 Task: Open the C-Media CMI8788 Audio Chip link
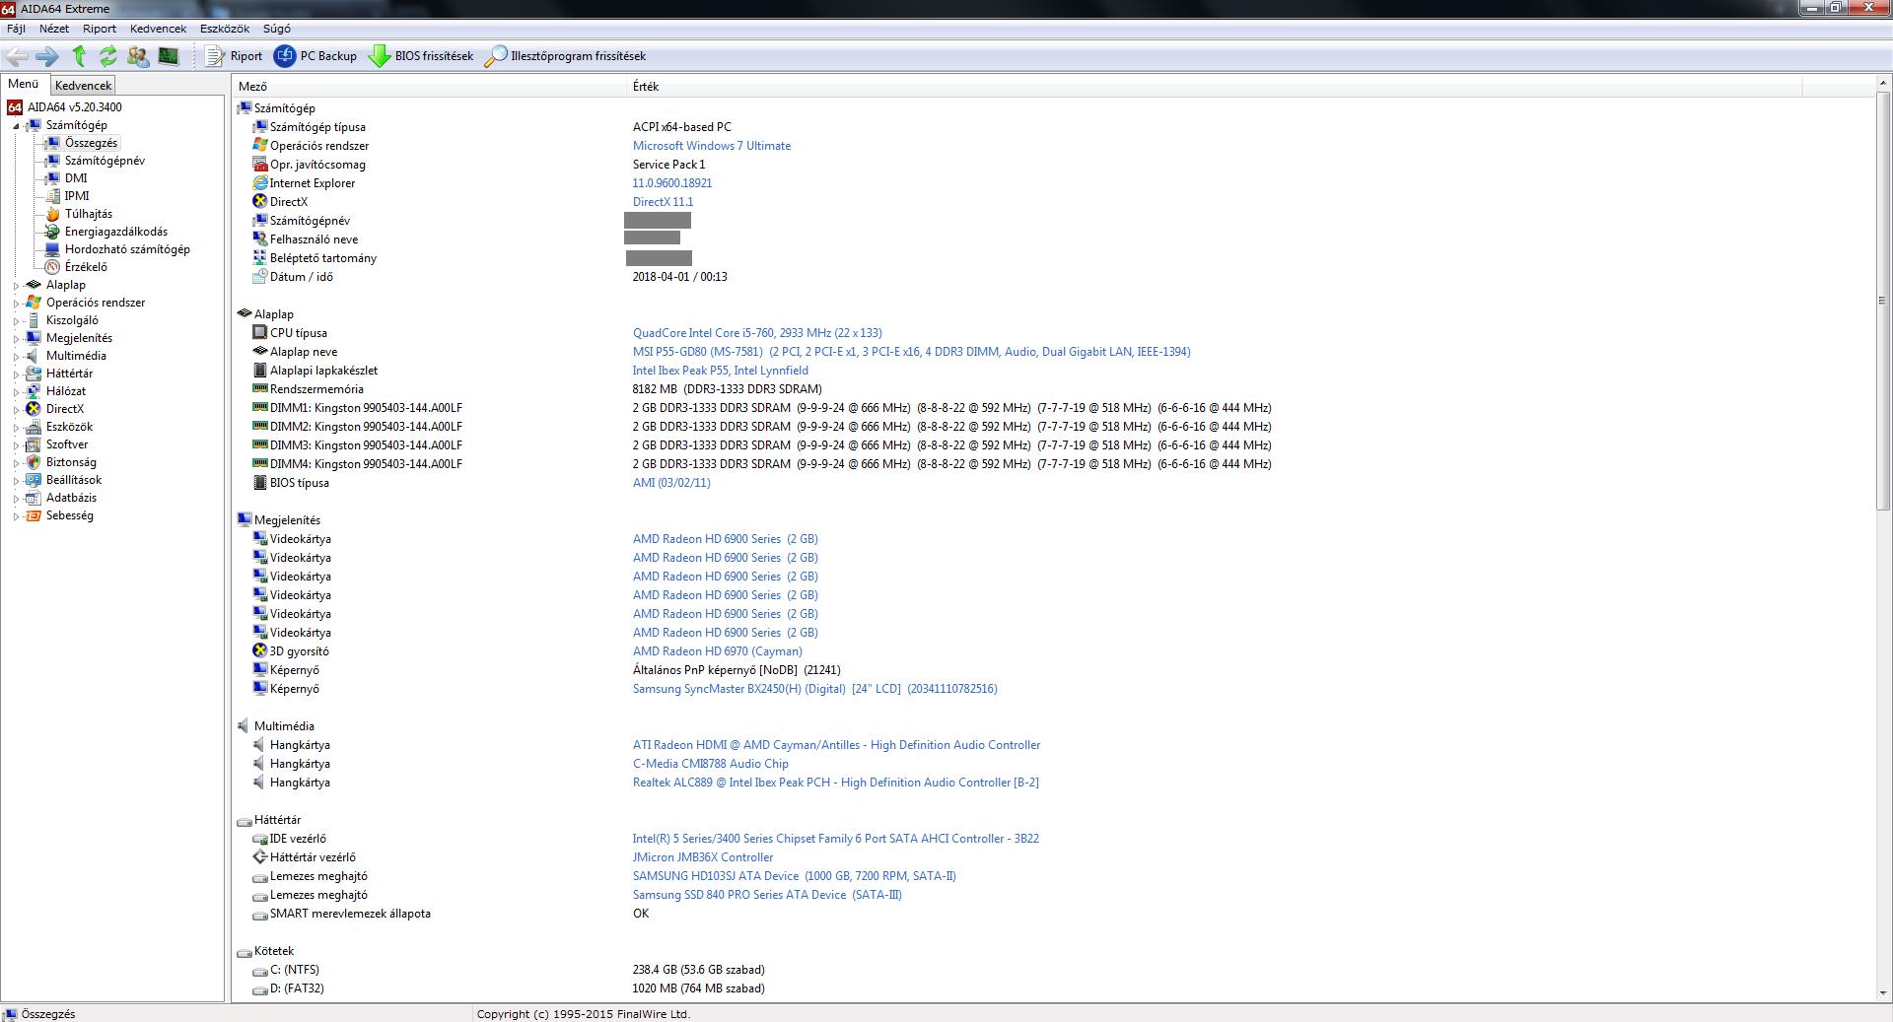tap(710, 764)
